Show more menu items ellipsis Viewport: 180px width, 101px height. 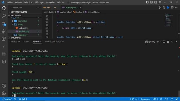[68, 3]
